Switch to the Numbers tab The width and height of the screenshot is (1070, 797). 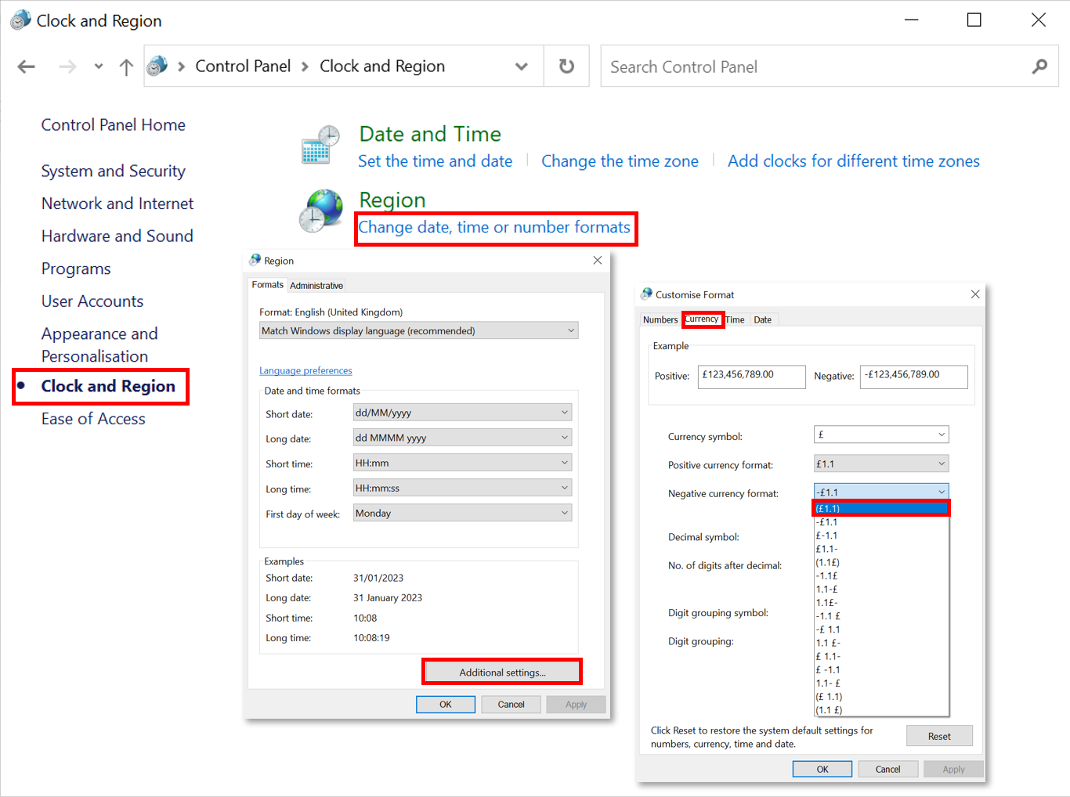click(660, 319)
